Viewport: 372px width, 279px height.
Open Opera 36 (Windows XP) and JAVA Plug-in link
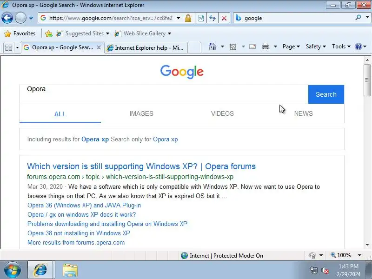pos(84,205)
